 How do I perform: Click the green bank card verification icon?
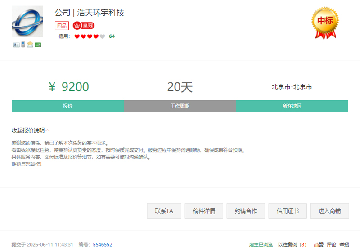pos(38,45)
